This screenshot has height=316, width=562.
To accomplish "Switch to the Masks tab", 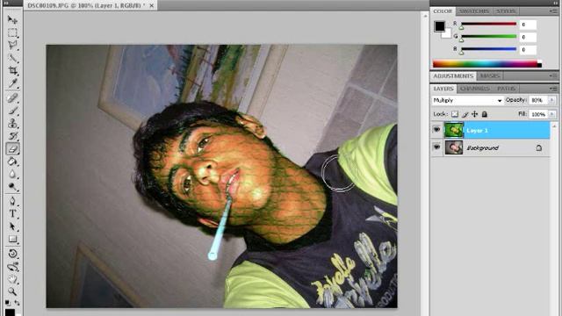I will coord(490,76).
